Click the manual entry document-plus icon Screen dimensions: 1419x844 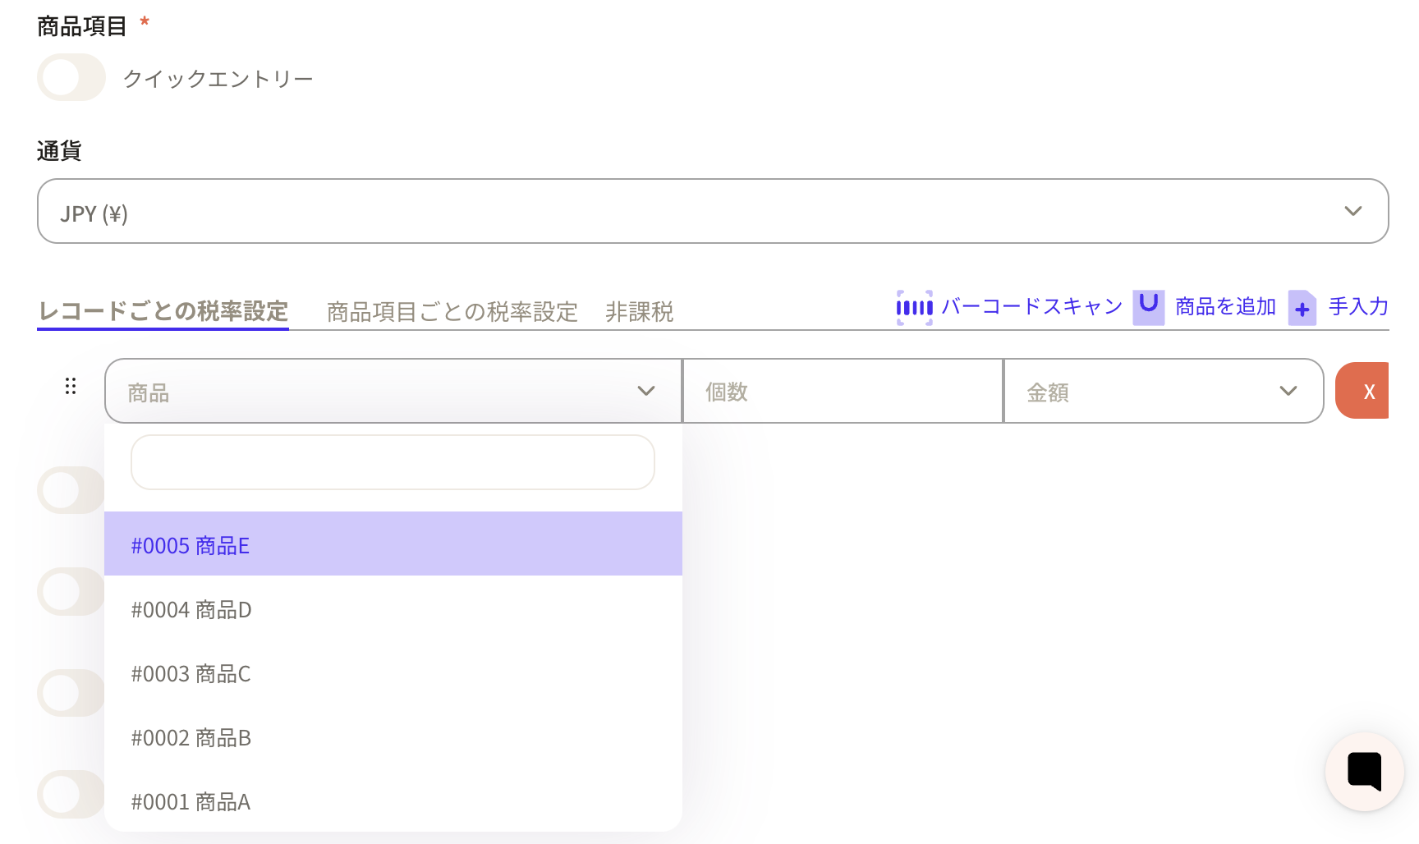[x=1302, y=309]
